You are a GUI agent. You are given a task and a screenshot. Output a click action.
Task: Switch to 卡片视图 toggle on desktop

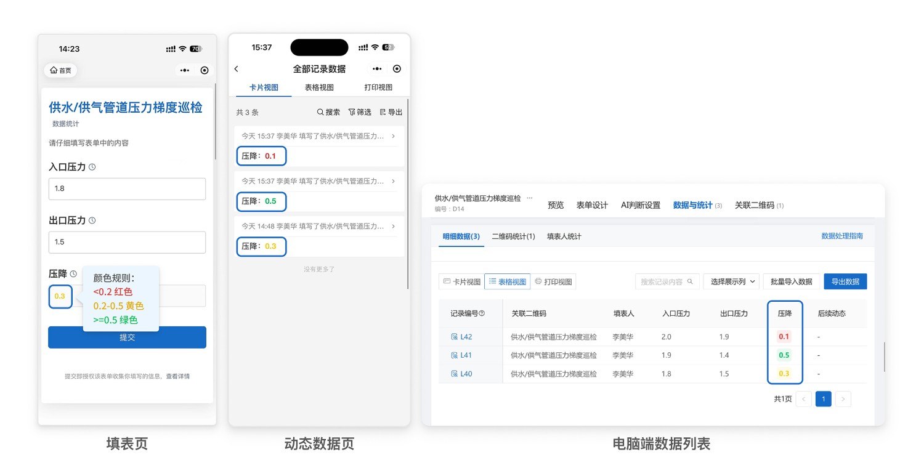pos(461,282)
